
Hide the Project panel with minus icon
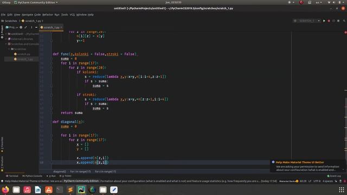pos(36,28)
